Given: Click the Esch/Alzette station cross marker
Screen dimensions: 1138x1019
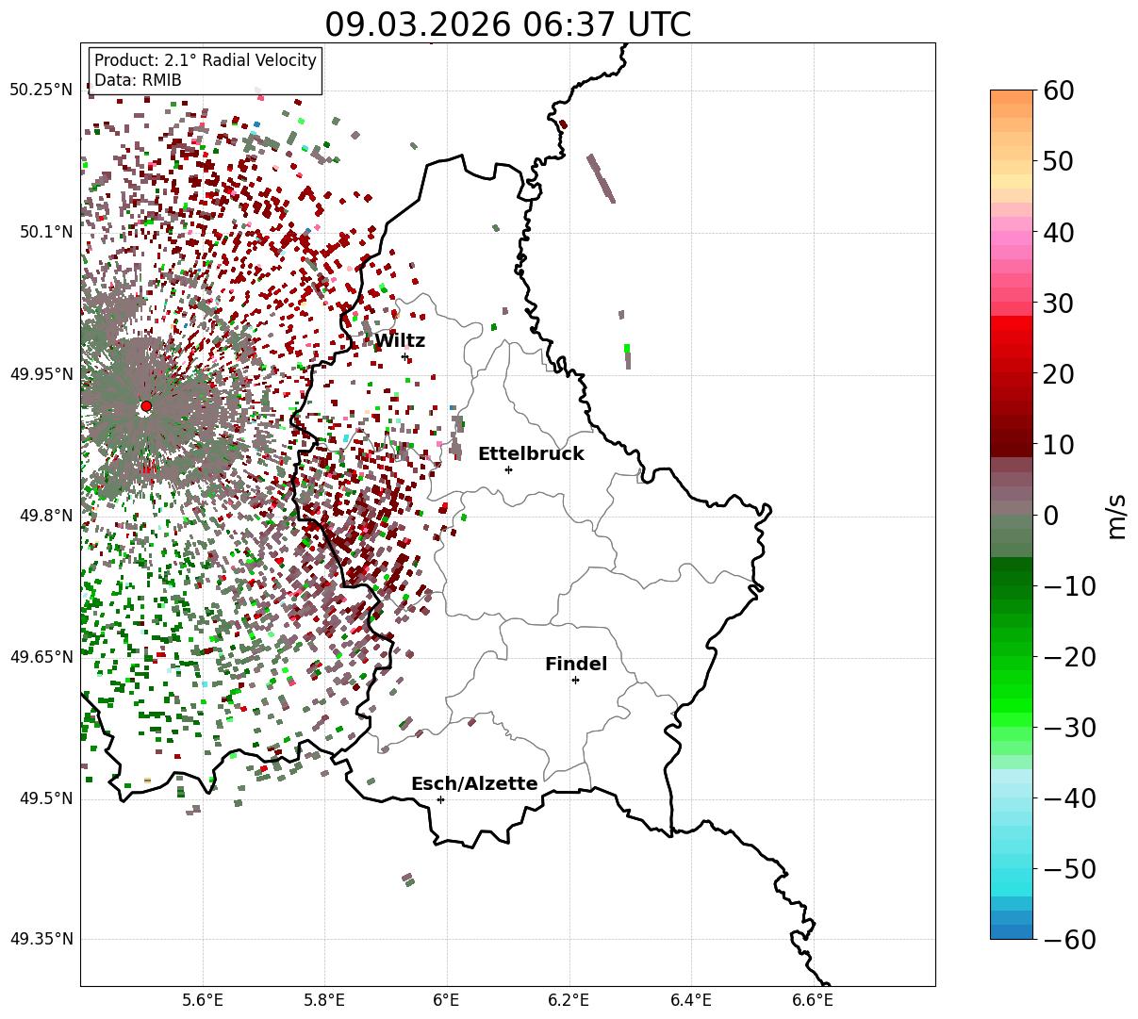Looking at the screenshot, I should [x=440, y=799].
